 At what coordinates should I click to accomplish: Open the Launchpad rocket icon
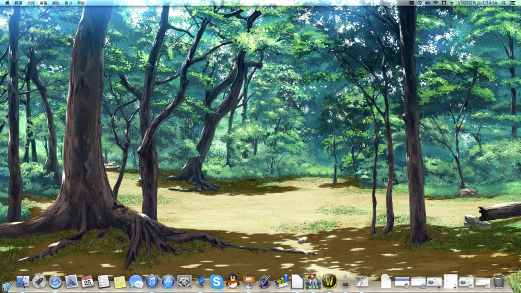pyautogui.click(x=39, y=281)
